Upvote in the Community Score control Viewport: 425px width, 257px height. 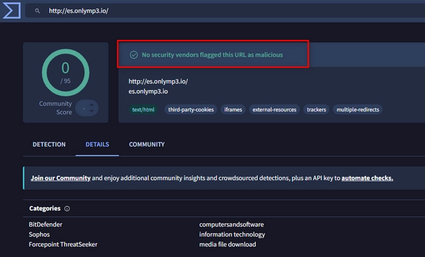point(92,105)
